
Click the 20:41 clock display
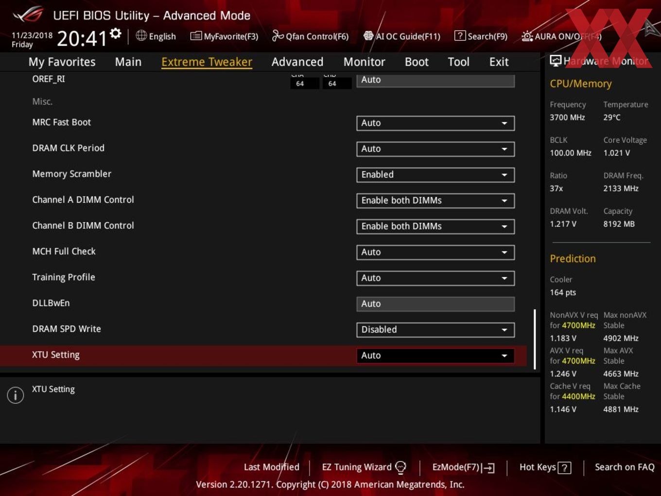tap(82, 38)
